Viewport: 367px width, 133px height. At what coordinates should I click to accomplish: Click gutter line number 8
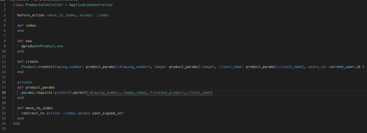click(5, 41)
